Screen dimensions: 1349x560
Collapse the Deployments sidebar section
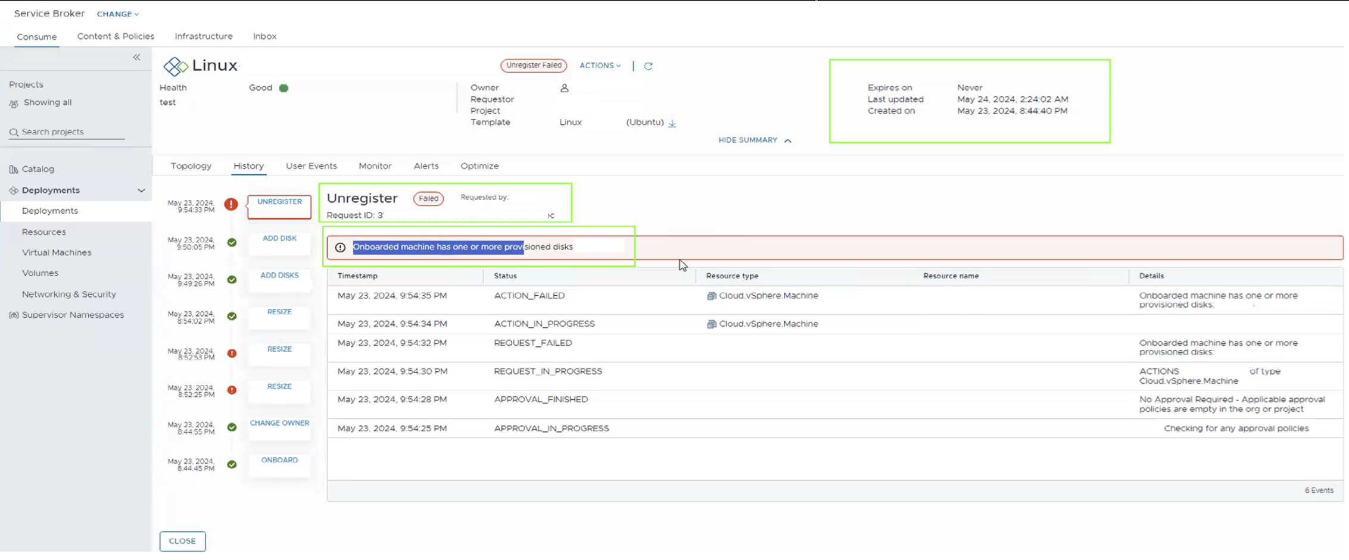pos(141,190)
